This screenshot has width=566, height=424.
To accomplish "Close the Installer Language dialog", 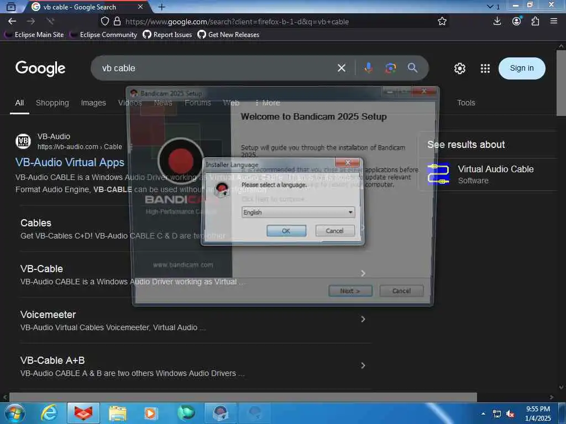I will tap(347, 163).
